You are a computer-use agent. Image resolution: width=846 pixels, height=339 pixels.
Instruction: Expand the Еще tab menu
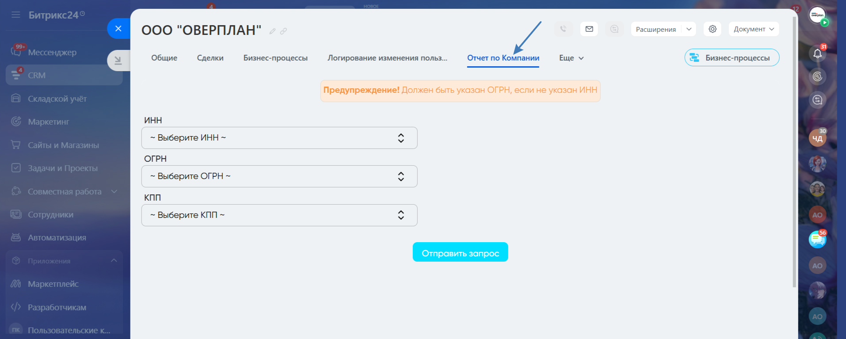(571, 58)
